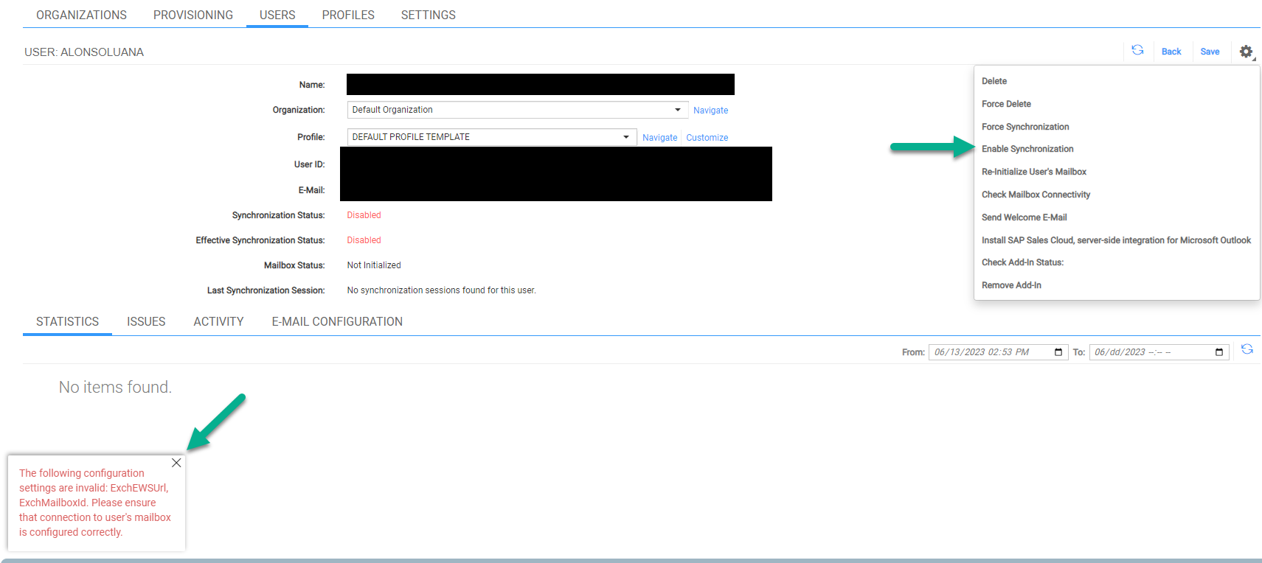Click Navigate next to Profile
Screen dimensions: 1262x563
[x=659, y=138]
